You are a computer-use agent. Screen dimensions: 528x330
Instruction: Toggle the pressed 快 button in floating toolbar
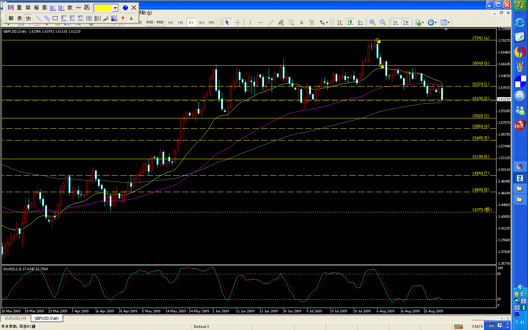(x=28, y=18)
